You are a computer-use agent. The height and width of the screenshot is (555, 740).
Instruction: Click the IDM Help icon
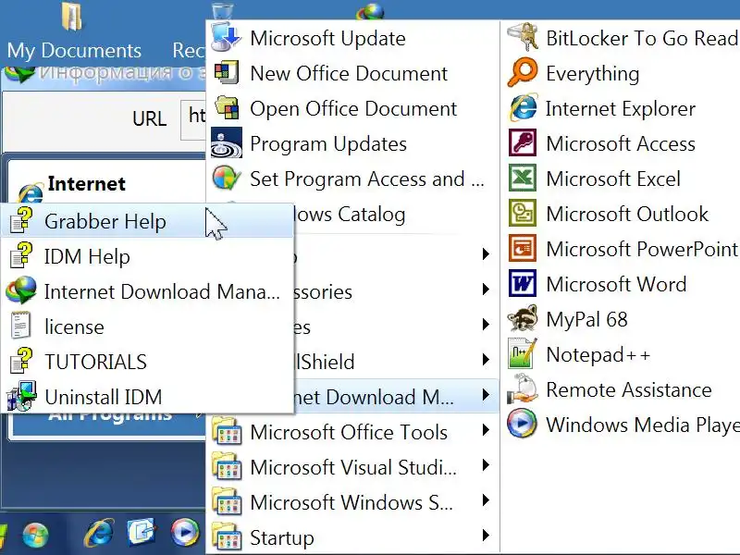coord(21,256)
